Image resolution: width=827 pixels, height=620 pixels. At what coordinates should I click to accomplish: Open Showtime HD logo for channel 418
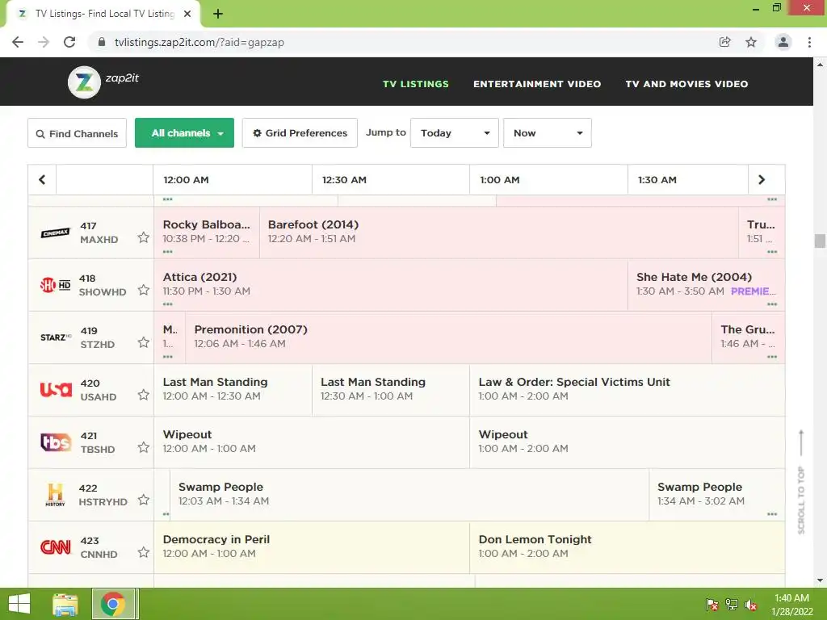click(x=56, y=285)
